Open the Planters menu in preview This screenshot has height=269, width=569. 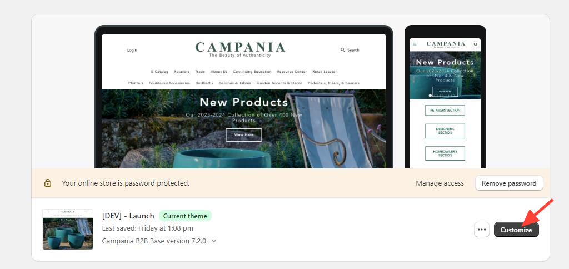(136, 83)
